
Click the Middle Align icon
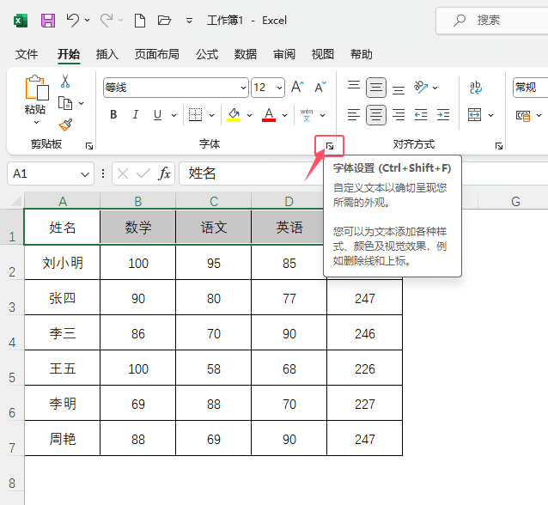tap(376, 88)
